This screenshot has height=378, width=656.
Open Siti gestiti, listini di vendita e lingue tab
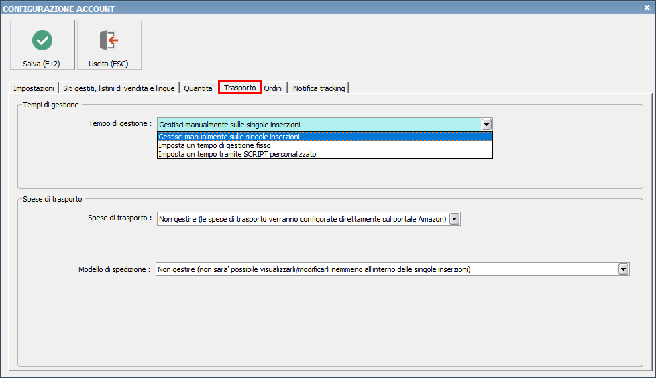pos(119,88)
